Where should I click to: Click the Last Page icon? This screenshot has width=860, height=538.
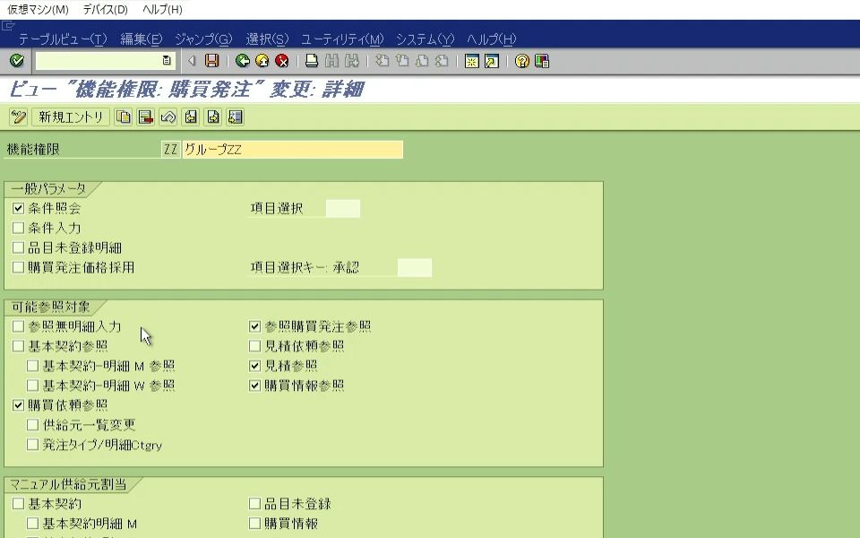coord(442,60)
